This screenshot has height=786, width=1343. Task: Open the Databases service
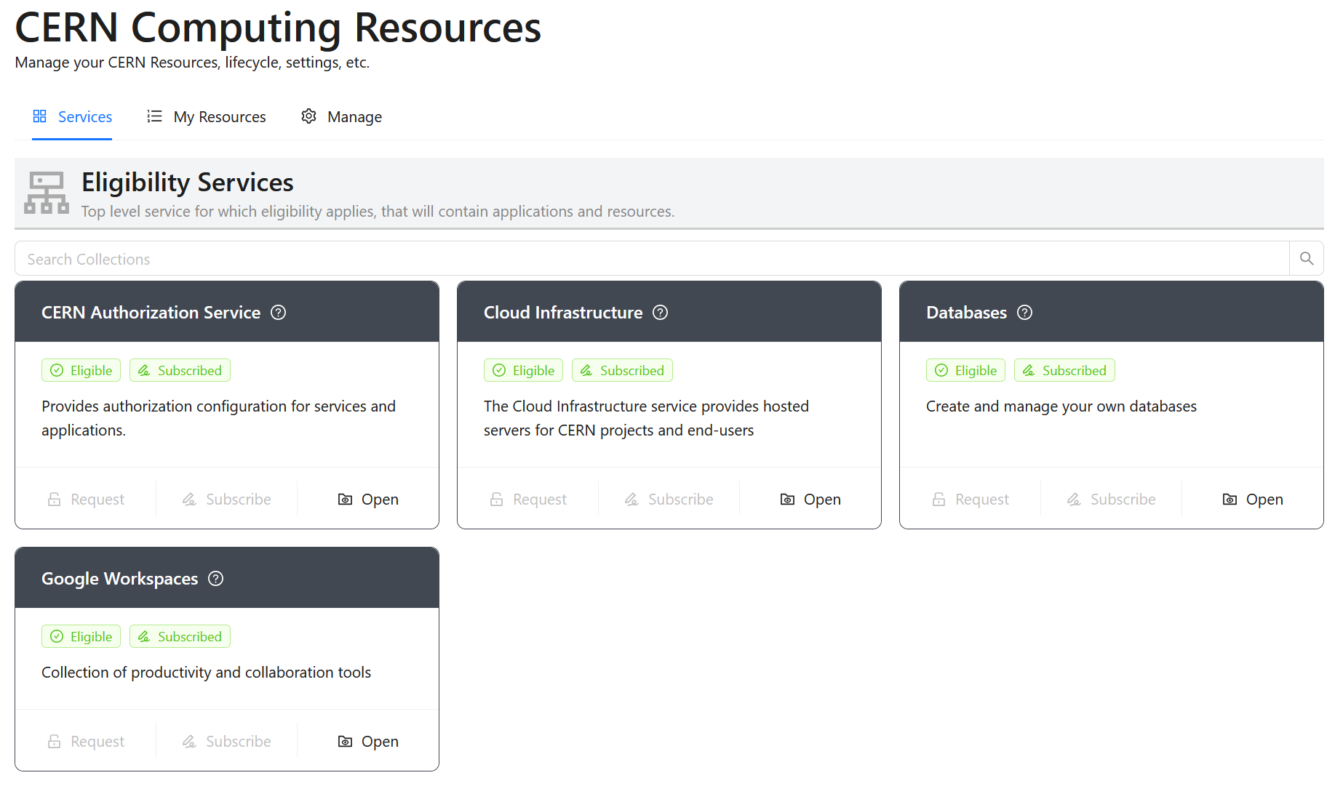coord(1253,500)
